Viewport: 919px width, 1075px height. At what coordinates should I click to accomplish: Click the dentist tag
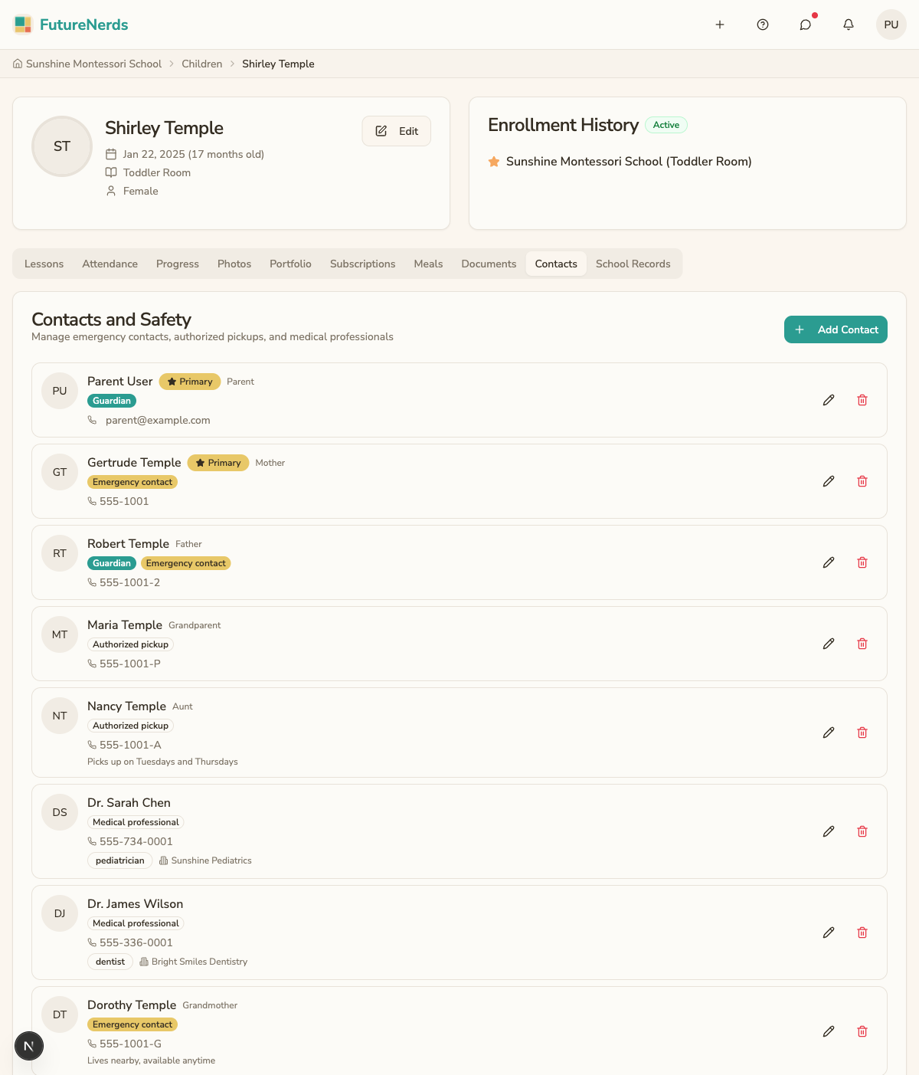110,962
